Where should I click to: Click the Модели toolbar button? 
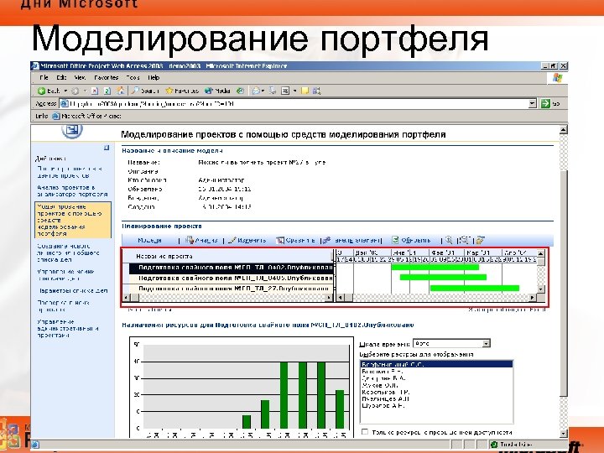[x=149, y=241]
